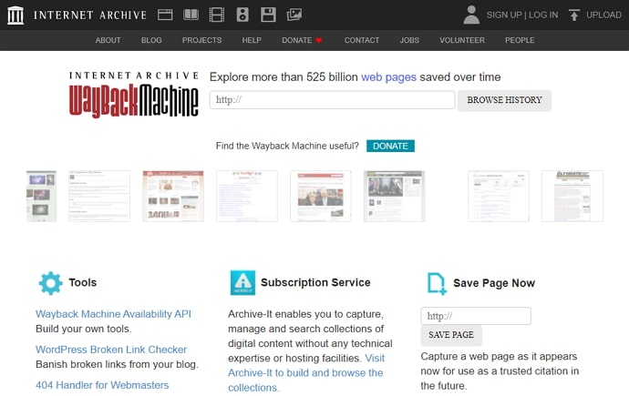Click the 'Subscription Service' heading
The image size is (629, 396).
(x=315, y=283)
